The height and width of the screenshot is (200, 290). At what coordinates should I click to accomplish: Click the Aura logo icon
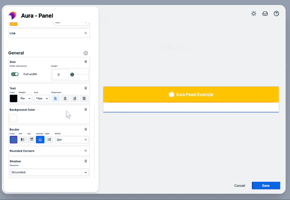coord(13,15)
